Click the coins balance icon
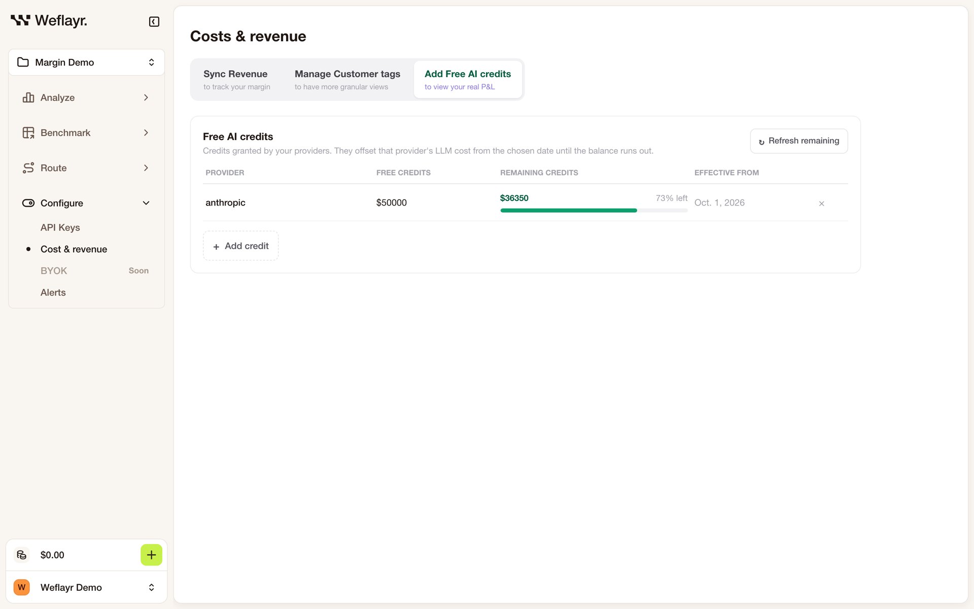This screenshot has height=609, width=974. click(21, 555)
